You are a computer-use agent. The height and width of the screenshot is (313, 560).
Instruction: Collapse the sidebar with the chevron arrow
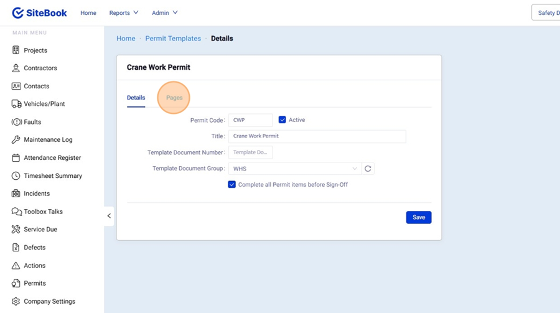coord(109,216)
